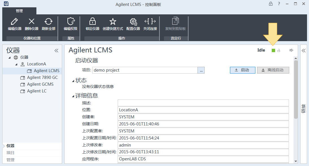Open project browse button next to demo project
This screenshot has width=309, height=166.
point(201,70)
